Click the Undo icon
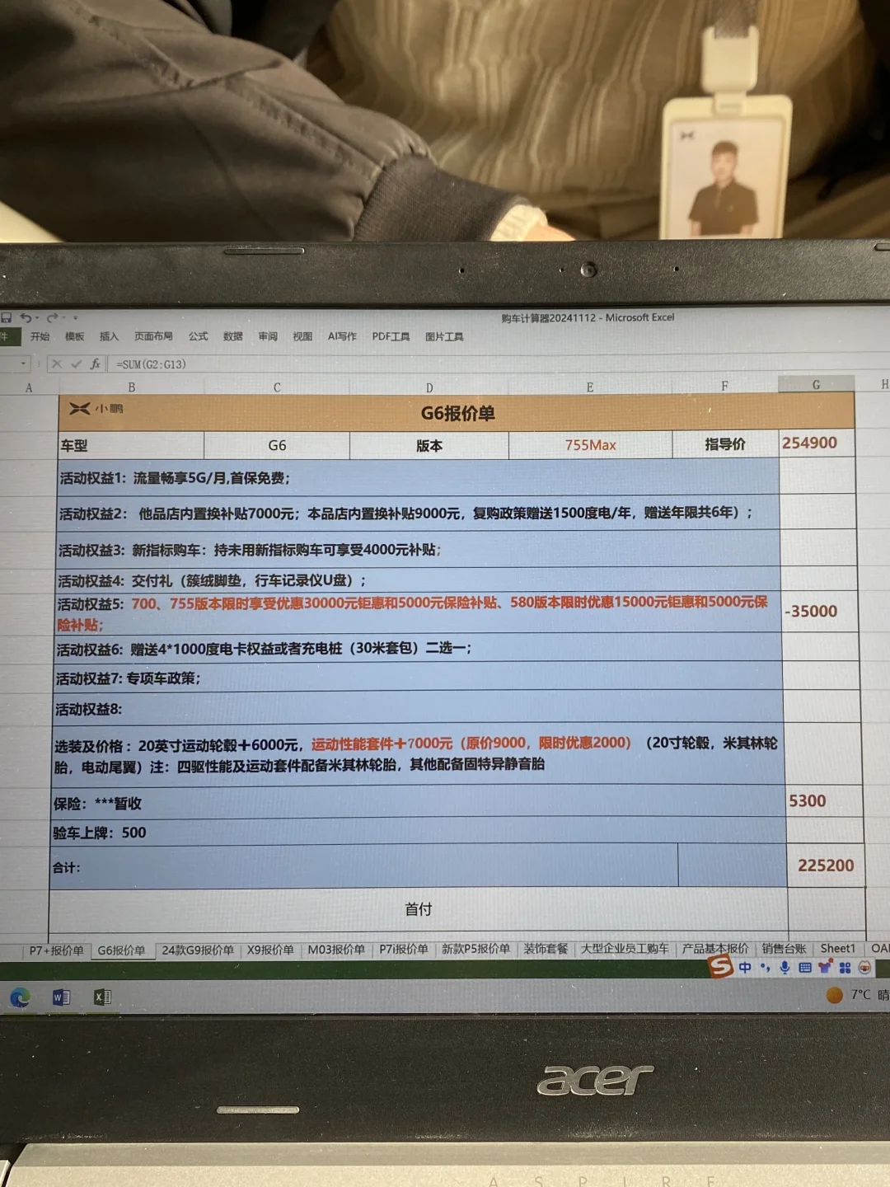This screenshot has height=1187, width=890. [28, 317]
